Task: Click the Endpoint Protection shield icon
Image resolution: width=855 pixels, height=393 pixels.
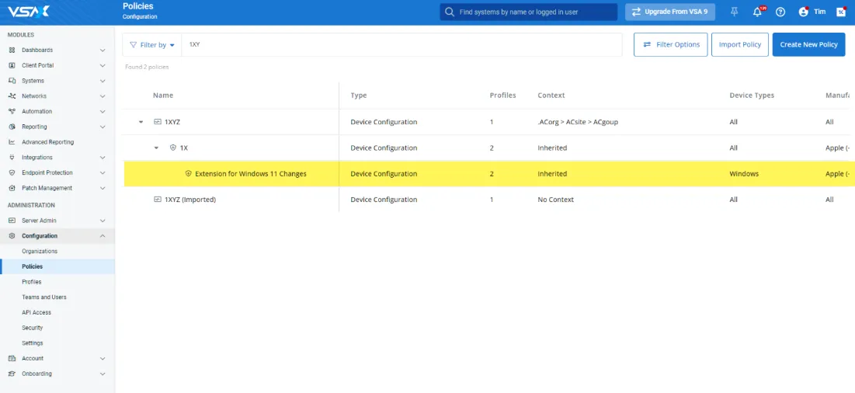Action: [12, 172]
